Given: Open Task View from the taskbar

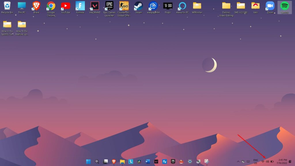Looking at the screenshot, I should click(x=106, y=161).
